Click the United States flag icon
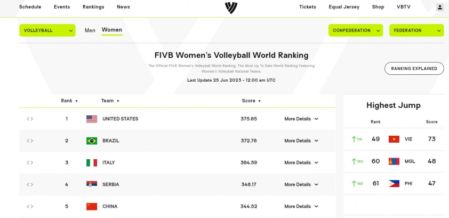 click(92, 119)
